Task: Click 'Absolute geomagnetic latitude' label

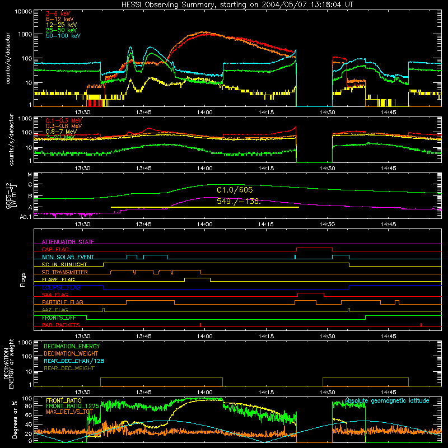Action: pos(387,401)
